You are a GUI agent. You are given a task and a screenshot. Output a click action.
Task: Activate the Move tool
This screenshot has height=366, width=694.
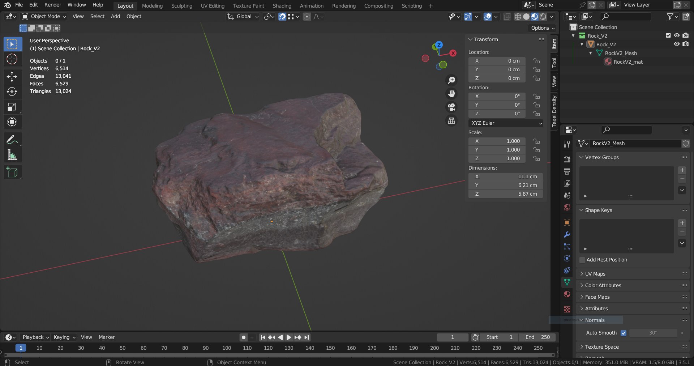click(x=12, y=76)
